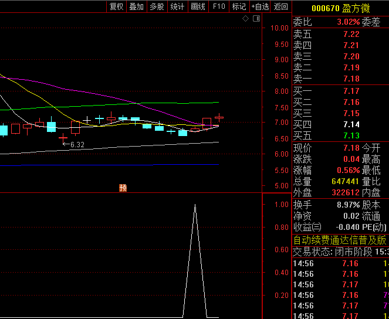The image size is (389, 319).
Task: Open the 多股 multi-stock view
Action: (x=157, y=6)
